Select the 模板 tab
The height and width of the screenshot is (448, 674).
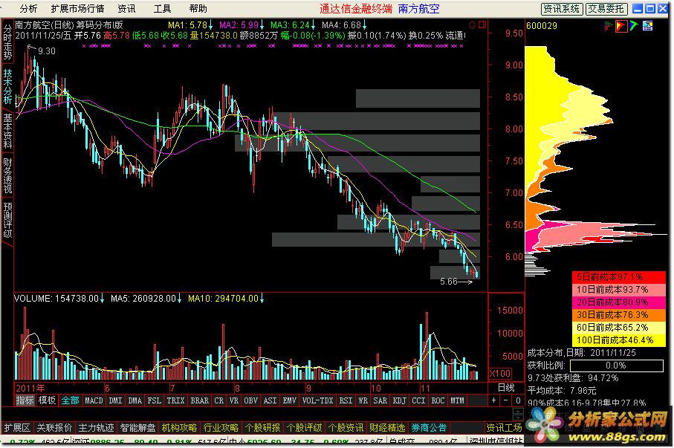[x=47, y=400]
